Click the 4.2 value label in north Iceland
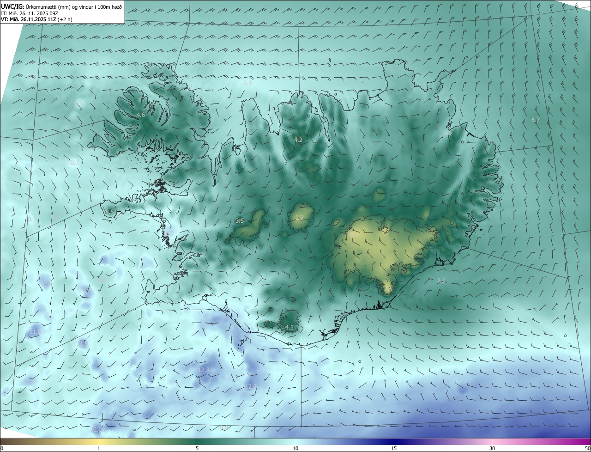Image resolution: width=591 pixels, height=452 pixels. click(298, 140)
